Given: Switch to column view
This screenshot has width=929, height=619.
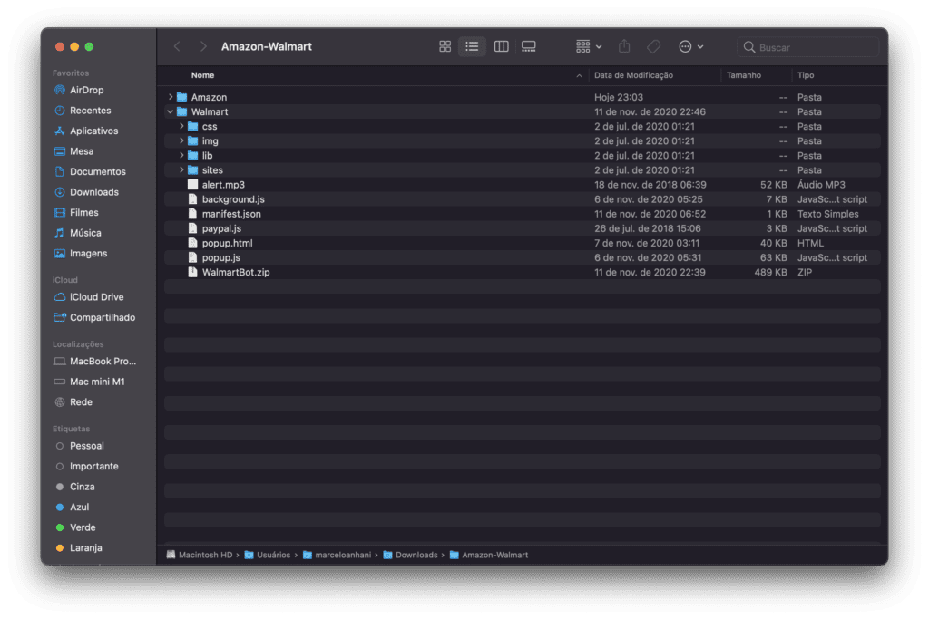Looking at the screenshot, I should tap(501, 46).
